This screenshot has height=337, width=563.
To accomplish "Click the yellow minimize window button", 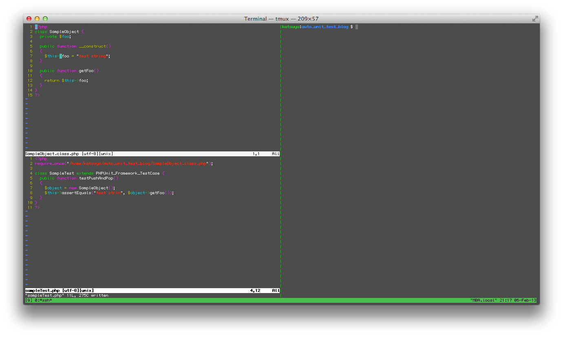I will [x=37, y=19].
